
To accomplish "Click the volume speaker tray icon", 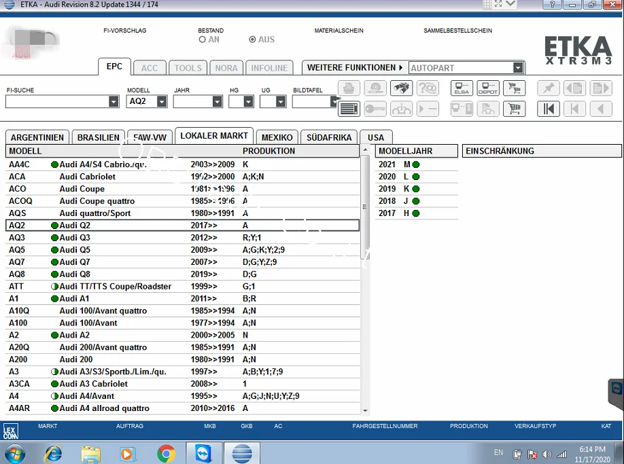I will point(547,454).
